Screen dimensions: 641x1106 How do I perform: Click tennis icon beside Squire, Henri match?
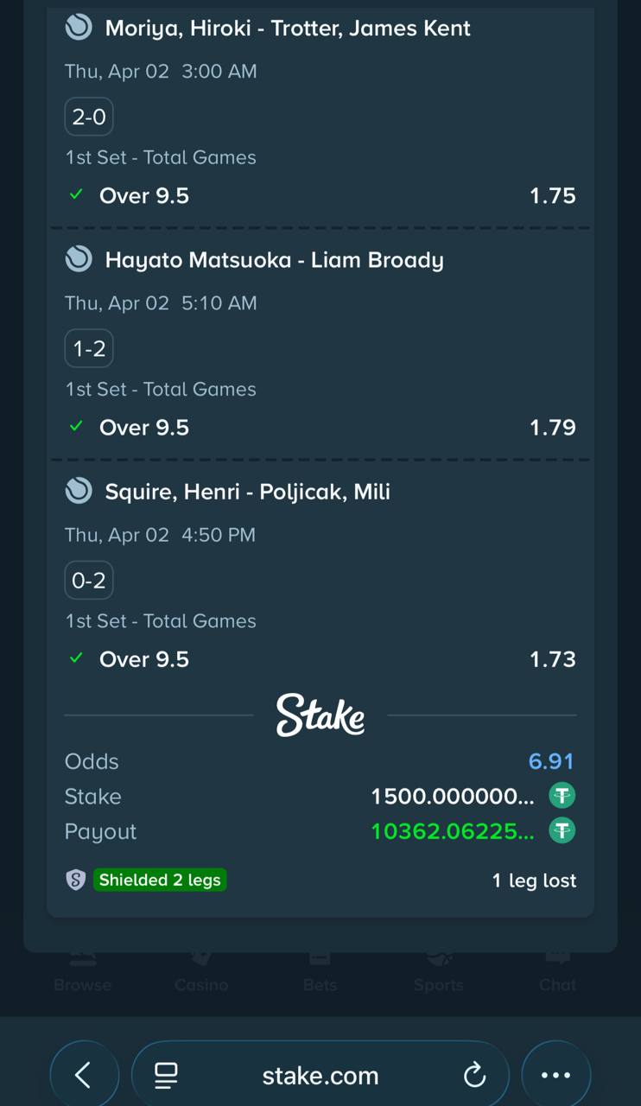click(x=79, y=491)
